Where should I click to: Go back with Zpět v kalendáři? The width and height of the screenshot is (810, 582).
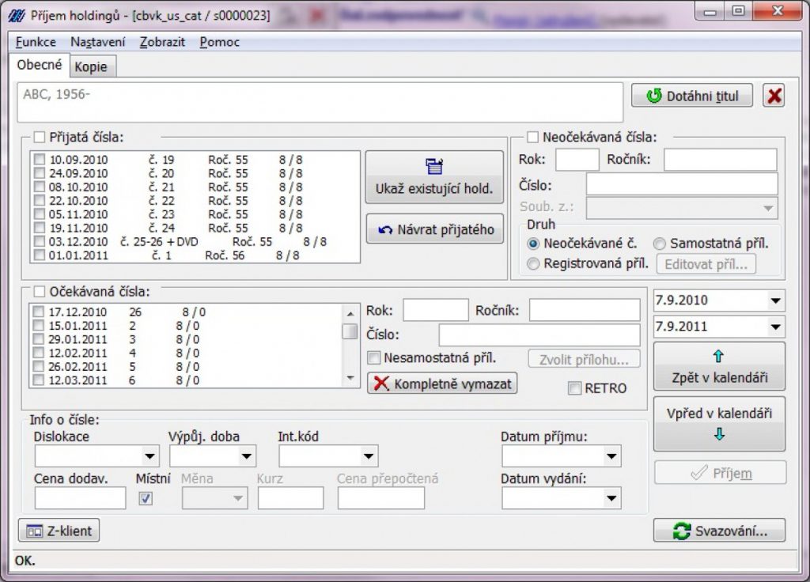click(719, 367)
